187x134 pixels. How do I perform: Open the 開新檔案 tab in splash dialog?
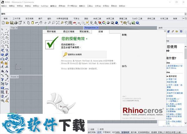[51, 31]
